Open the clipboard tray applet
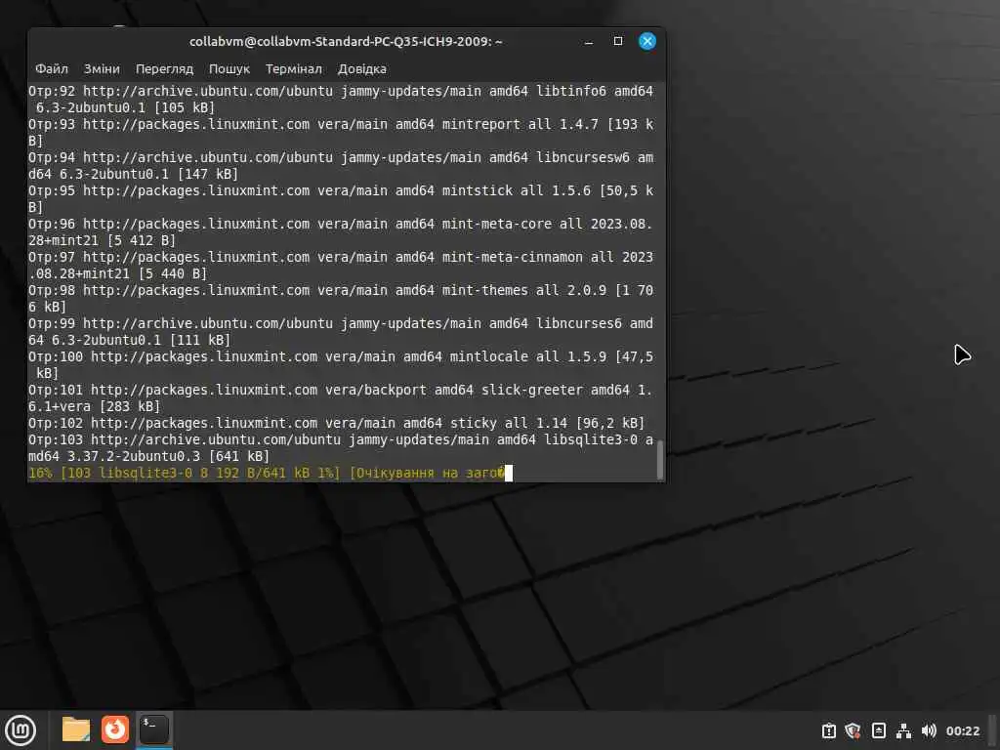 point(828,730)
